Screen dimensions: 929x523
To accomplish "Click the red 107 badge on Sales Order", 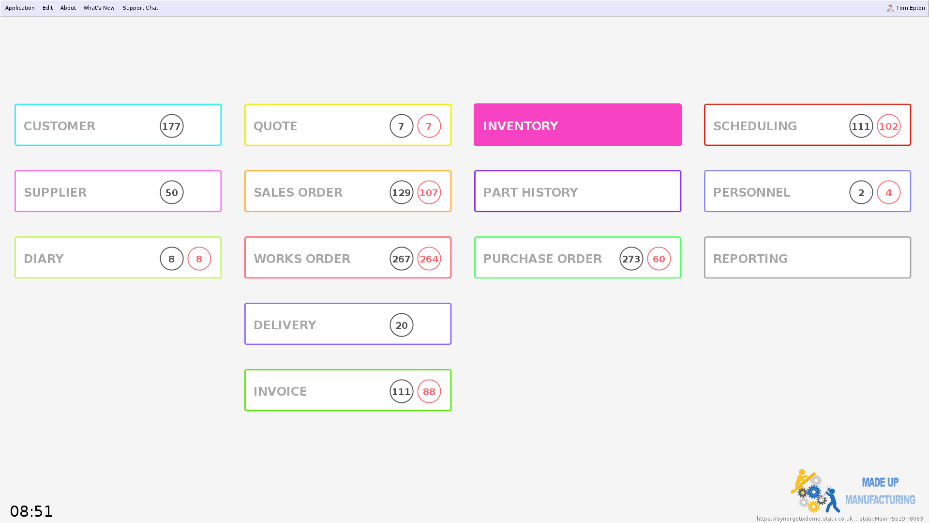I will click(x=429, y=192).
